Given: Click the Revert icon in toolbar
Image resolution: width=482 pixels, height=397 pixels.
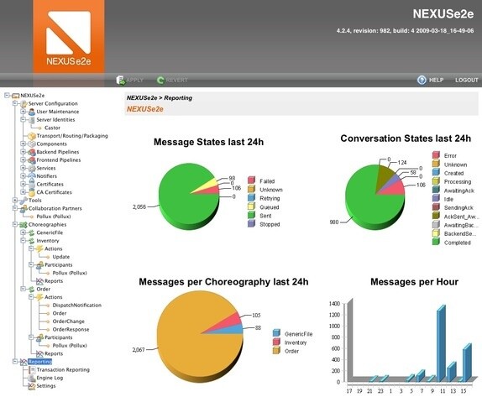Looking at the screenshot, I should click(x=160, y=81).
